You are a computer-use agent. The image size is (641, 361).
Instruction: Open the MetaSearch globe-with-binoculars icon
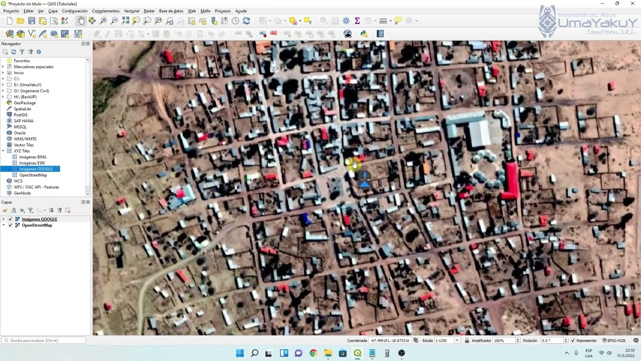[348, 34]
